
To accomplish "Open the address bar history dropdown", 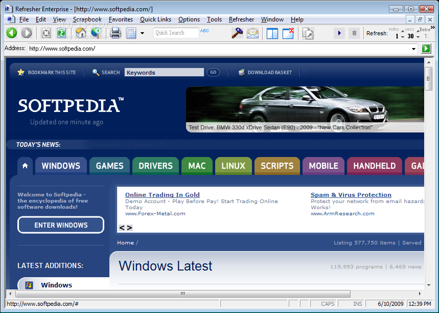I will [x=413, y=49].
